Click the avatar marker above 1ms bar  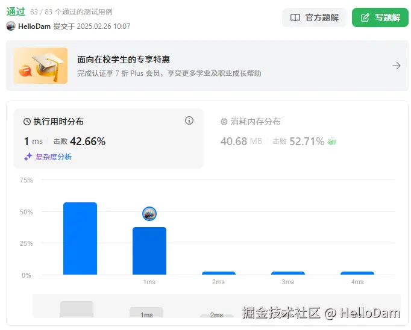coord(149,214)
